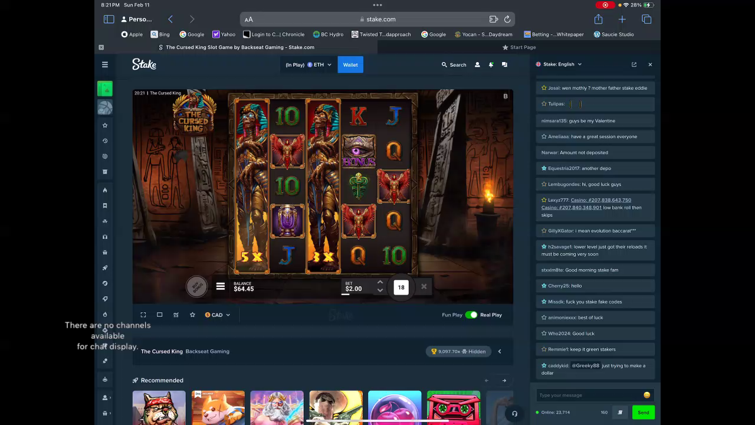
Task: Stop autoplay with the X button
Action: pyautogui.click(x=424, y=287)
